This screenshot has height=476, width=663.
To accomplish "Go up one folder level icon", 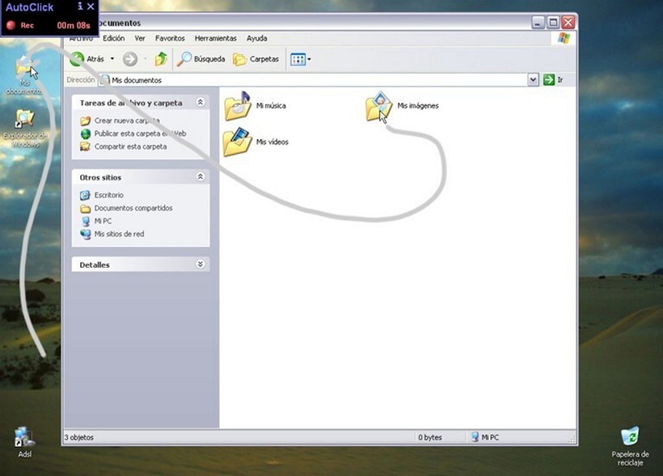I will point(161,59).
